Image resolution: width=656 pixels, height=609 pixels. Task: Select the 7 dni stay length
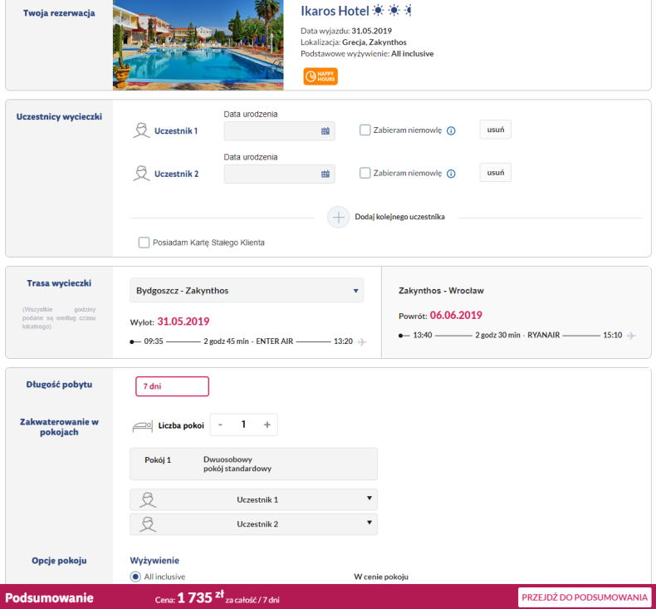(x=172, y=386)
